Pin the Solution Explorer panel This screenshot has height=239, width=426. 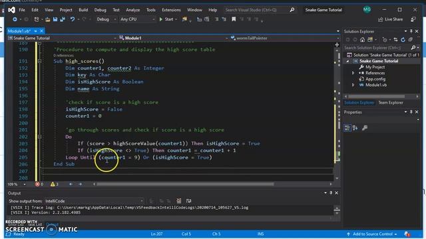(x=411, y=31)
